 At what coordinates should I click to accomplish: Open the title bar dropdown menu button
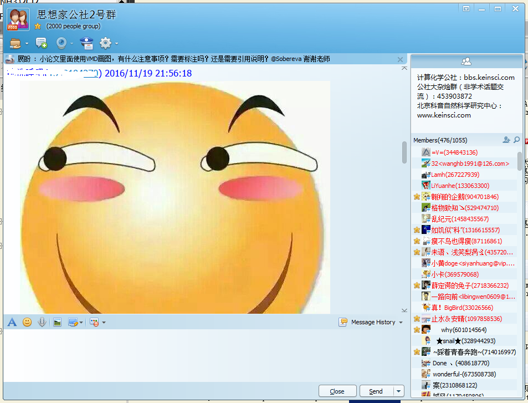[466, 9]
